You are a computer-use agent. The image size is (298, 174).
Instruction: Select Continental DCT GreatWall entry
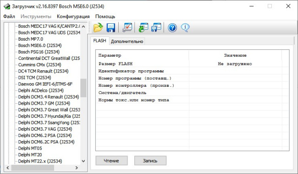(49, 58)
